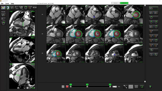The width and height of the screenshot is (162, 91).
Task: Select the linear measurement line tool
Action: coord(125,87)
